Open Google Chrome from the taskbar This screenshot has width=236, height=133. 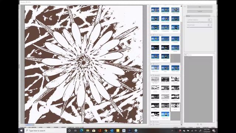point(106,130)
